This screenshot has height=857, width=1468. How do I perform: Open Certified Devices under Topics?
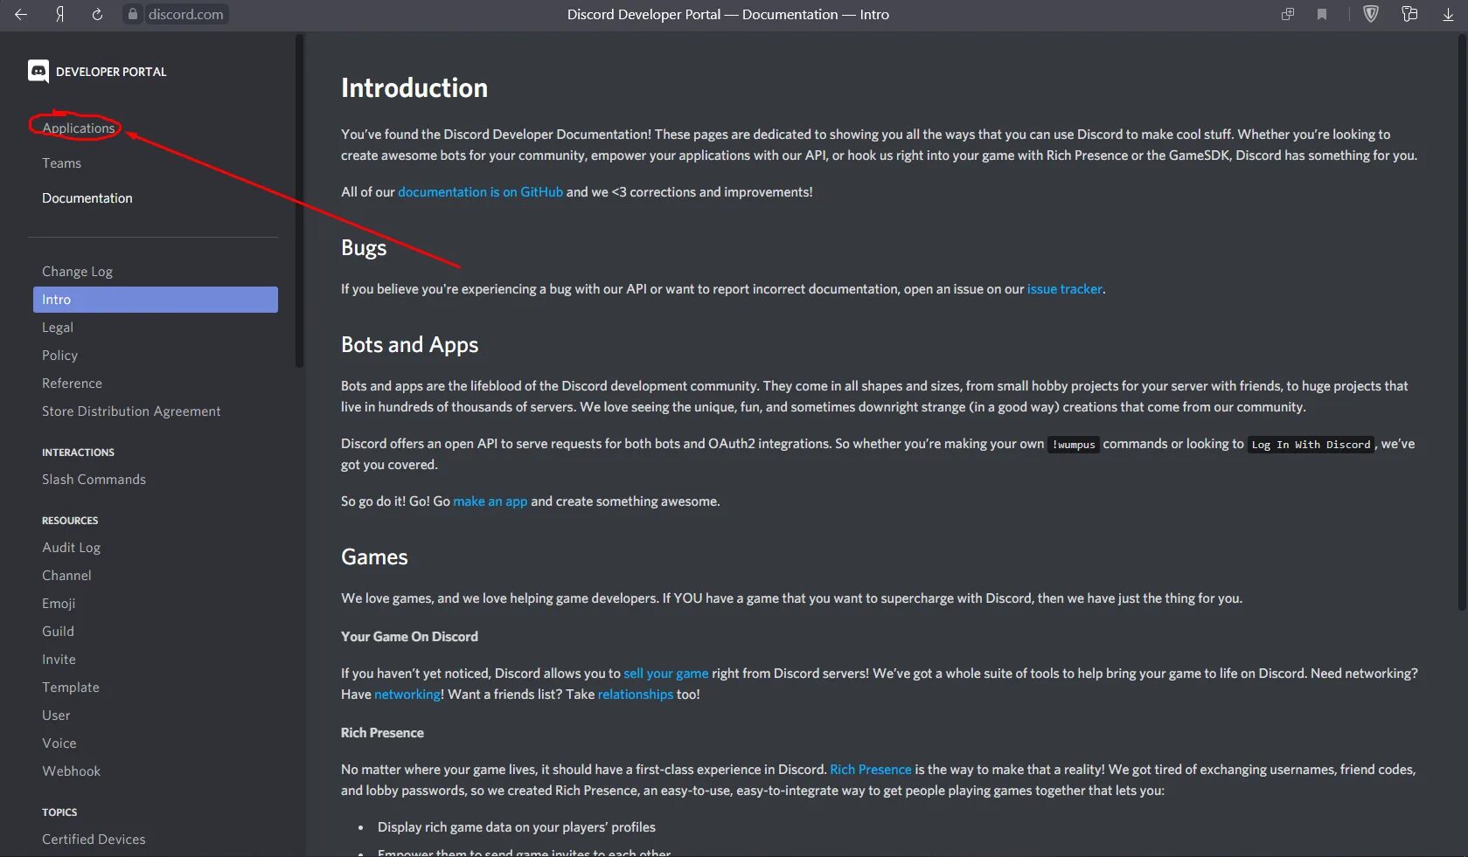click(94, 840)
